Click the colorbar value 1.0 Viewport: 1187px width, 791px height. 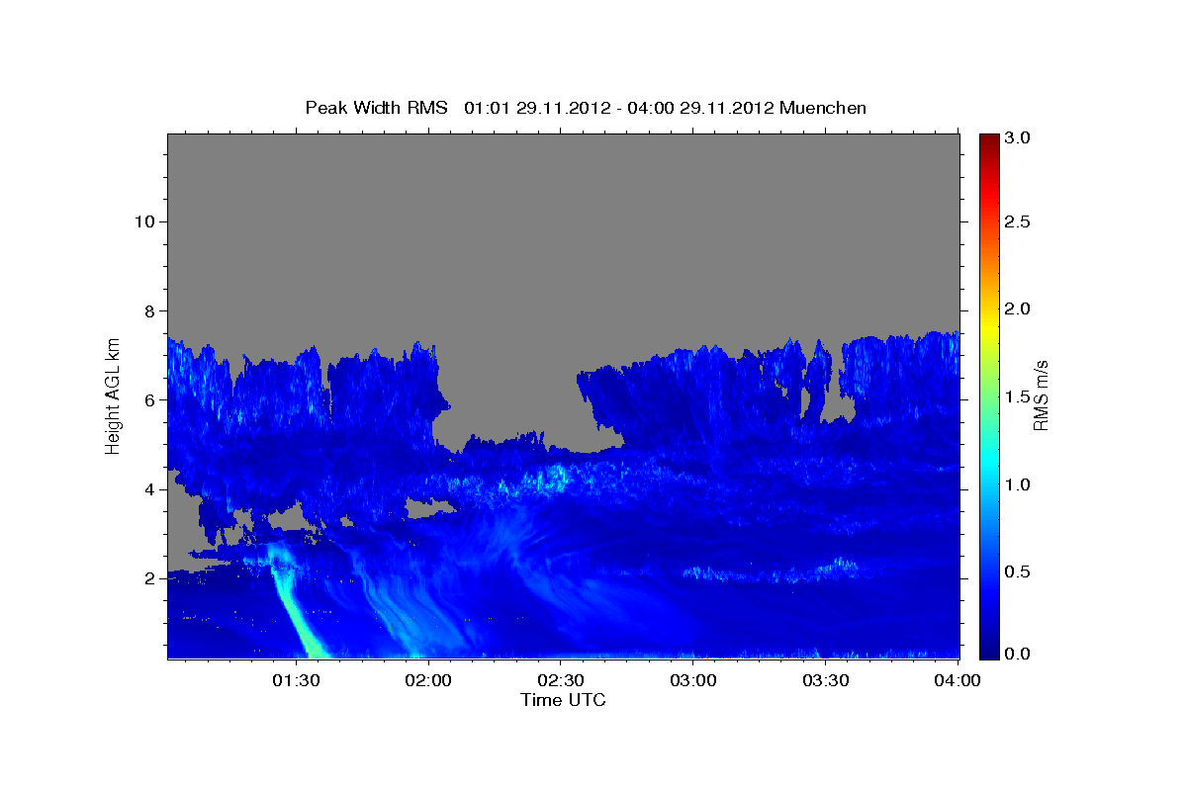coord(1019,484)
